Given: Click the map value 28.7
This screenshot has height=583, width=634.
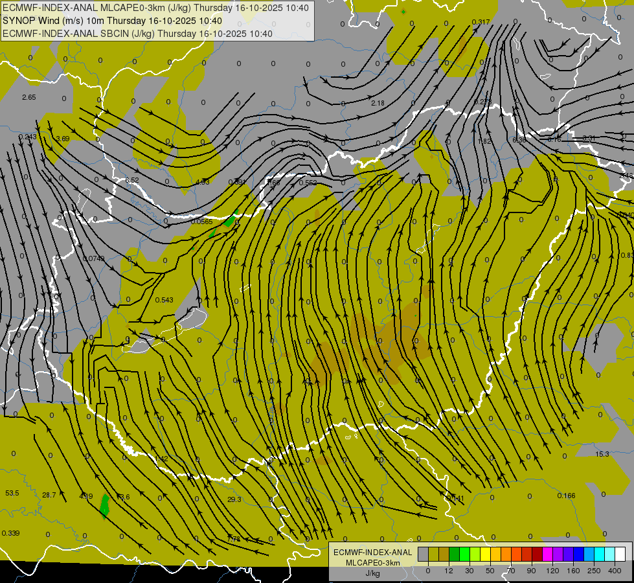Looking at the screenshot, I should [49, 495].
